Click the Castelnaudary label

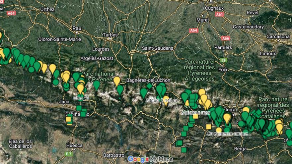(x=248, y=27)
